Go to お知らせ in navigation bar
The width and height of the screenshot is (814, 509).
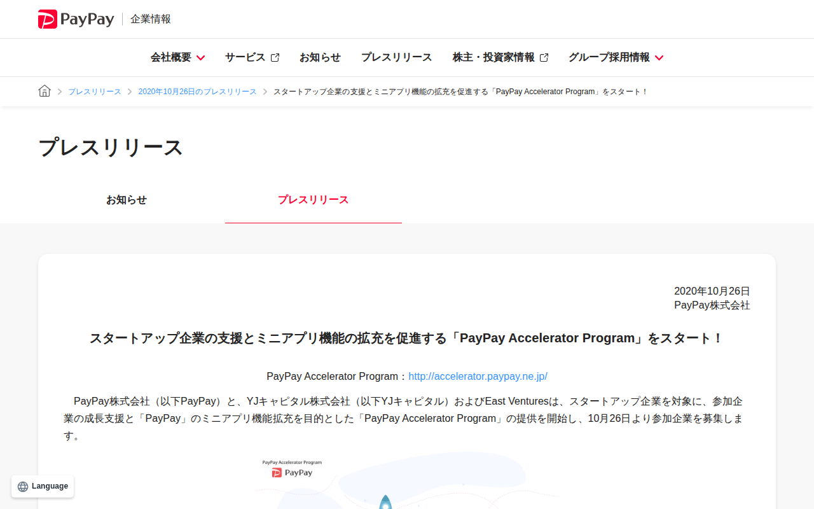320,57
